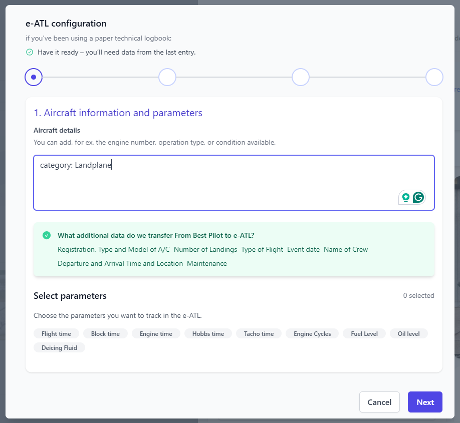460x423 pixels.
Task: Click the green lightbulb suggestion icon
Action: pos(406,197)
